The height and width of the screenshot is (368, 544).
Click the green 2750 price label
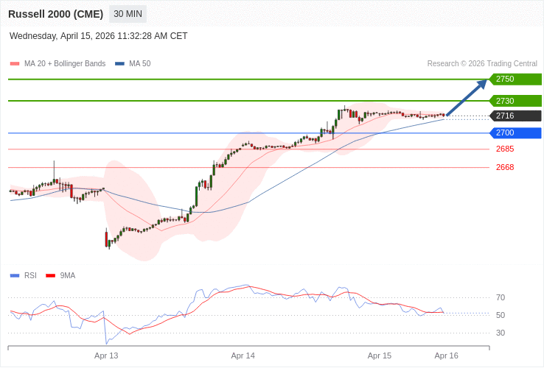pyautogui.click(x=515, y=79)
